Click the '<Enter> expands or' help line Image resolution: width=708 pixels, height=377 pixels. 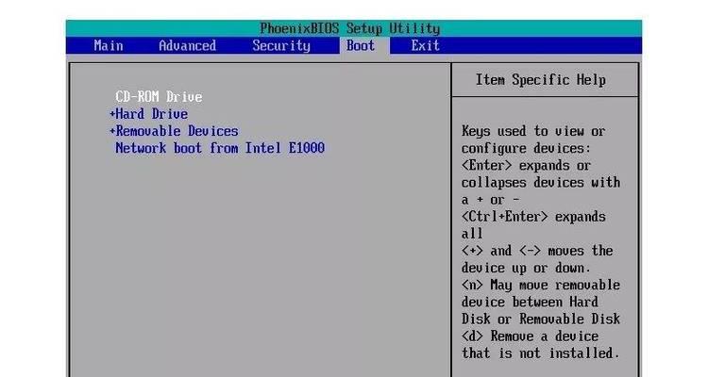point(526,166)
